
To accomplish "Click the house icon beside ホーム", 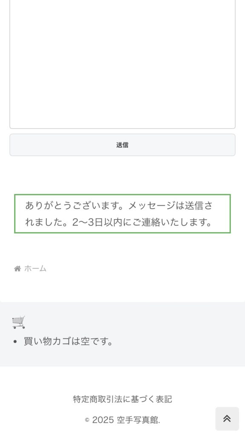I will click(17, 269).
